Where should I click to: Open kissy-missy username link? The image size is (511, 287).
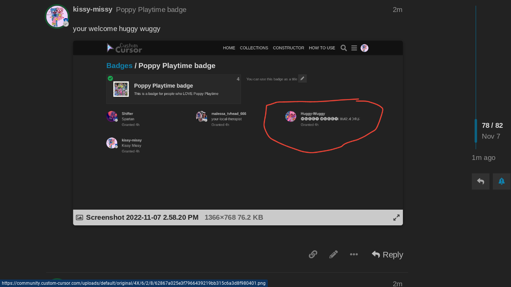point(92,9)
